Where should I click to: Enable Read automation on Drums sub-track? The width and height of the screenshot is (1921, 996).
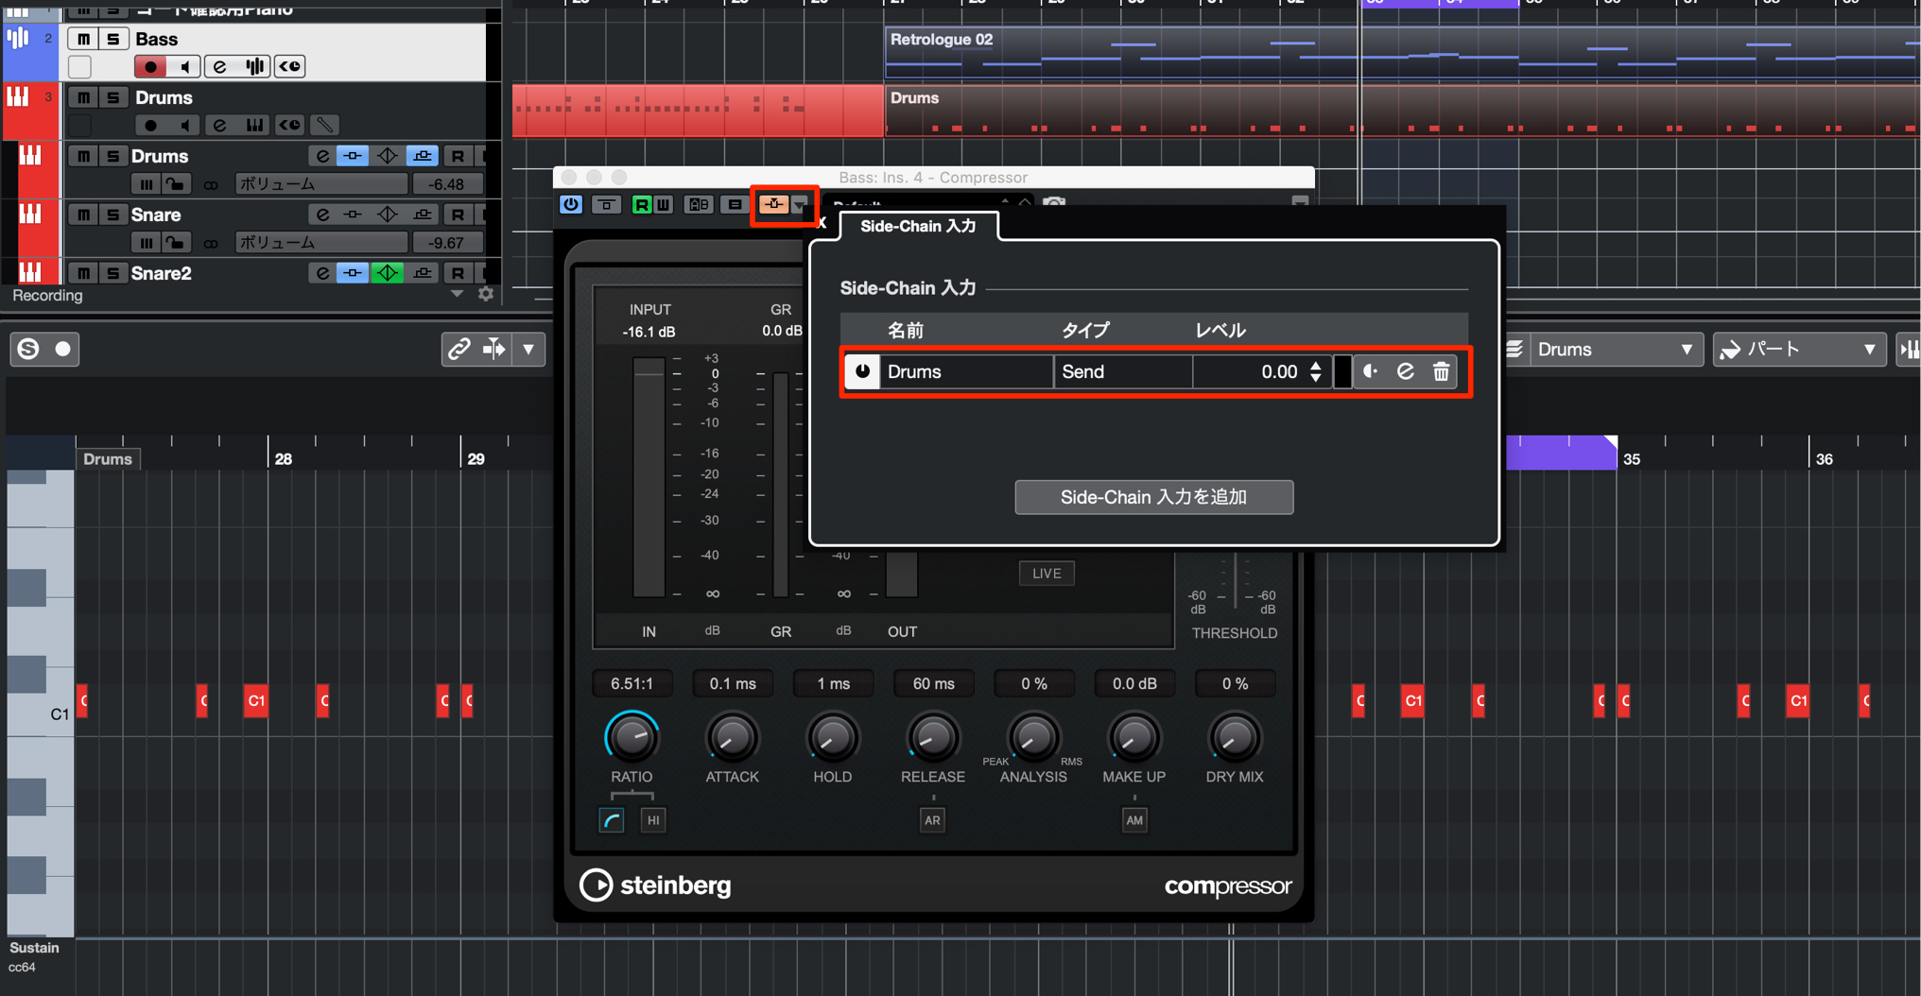coord(458,156)
